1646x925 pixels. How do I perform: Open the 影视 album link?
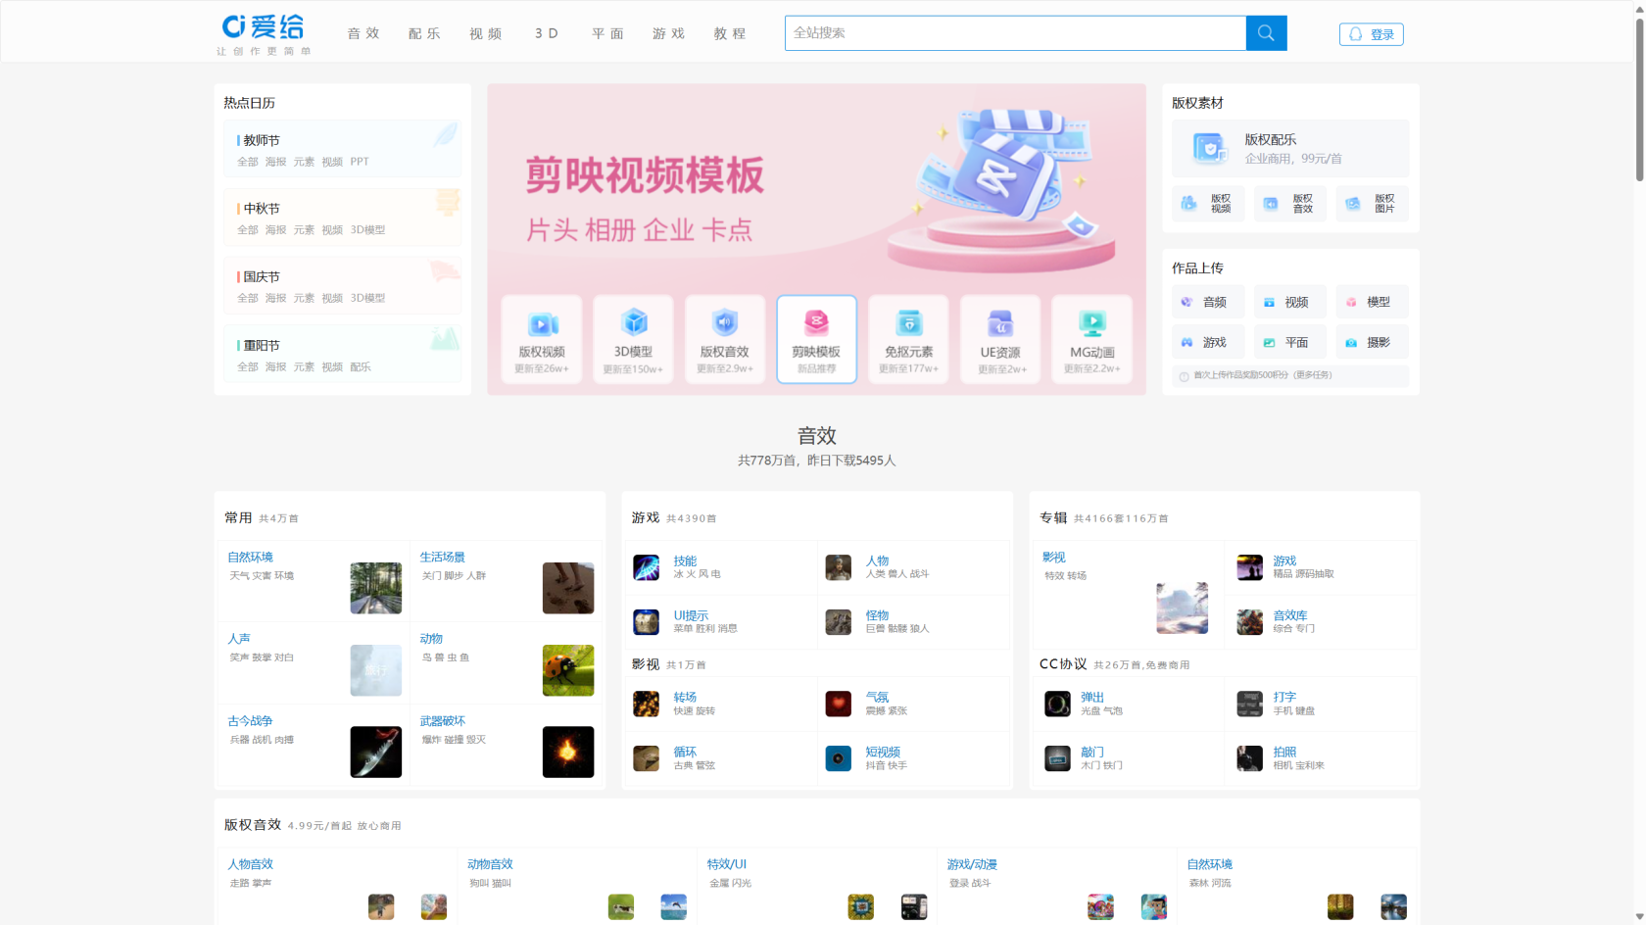pyautogui.click(x=1054, y=557)
